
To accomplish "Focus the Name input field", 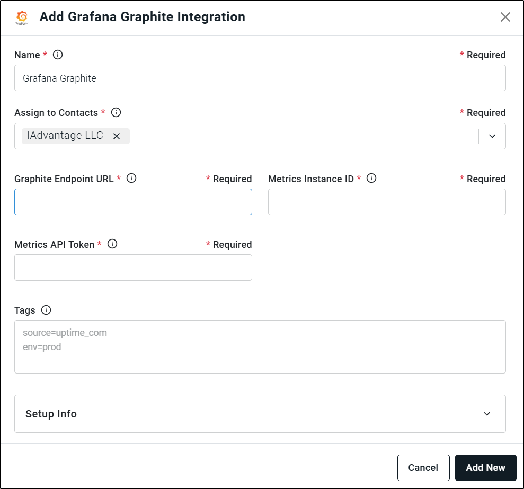I will [260, 78].
